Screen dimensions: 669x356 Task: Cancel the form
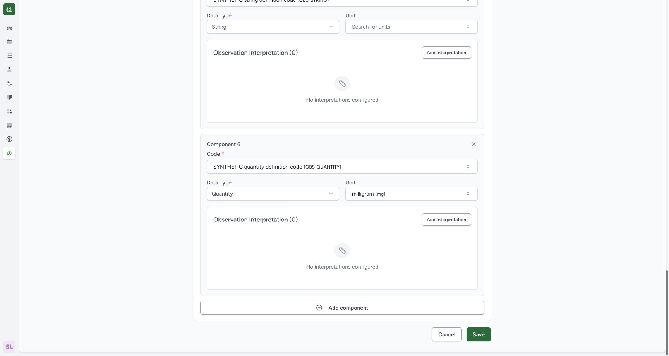click(x=447, y=334)
